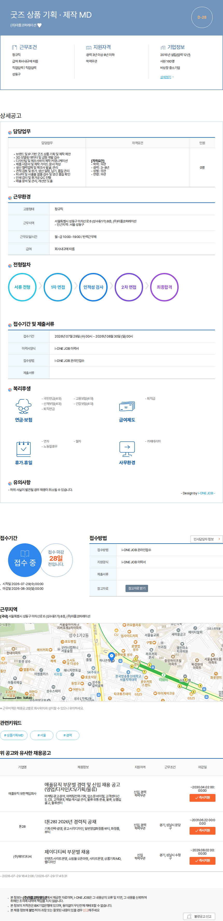Click the 접수 중 status circle
Image resolution: width=223 pixels, height=921 pixels.
25,560
